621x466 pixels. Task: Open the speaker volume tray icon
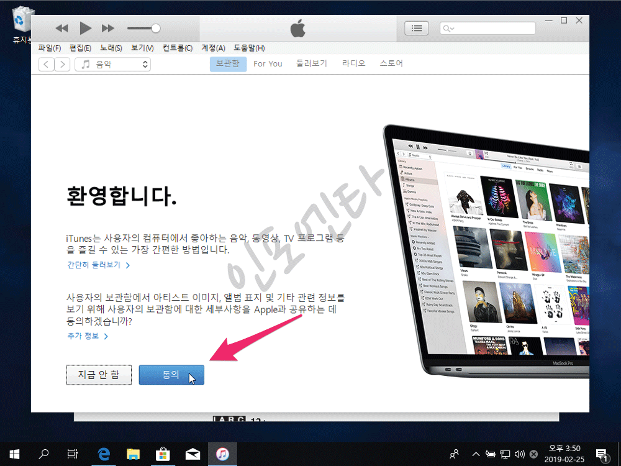[519, 454]
